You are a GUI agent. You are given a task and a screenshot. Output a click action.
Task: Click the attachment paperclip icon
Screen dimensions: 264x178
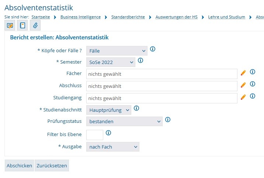[x=35, y=25]
